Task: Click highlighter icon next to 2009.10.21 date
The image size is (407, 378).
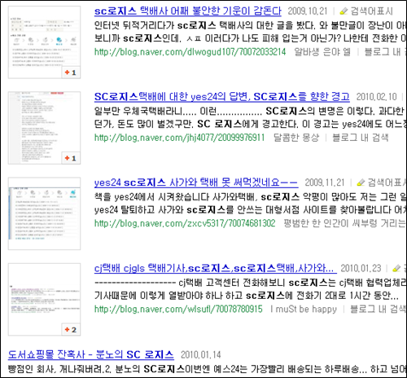Action: pyautogui.click(x=344, y=11)
